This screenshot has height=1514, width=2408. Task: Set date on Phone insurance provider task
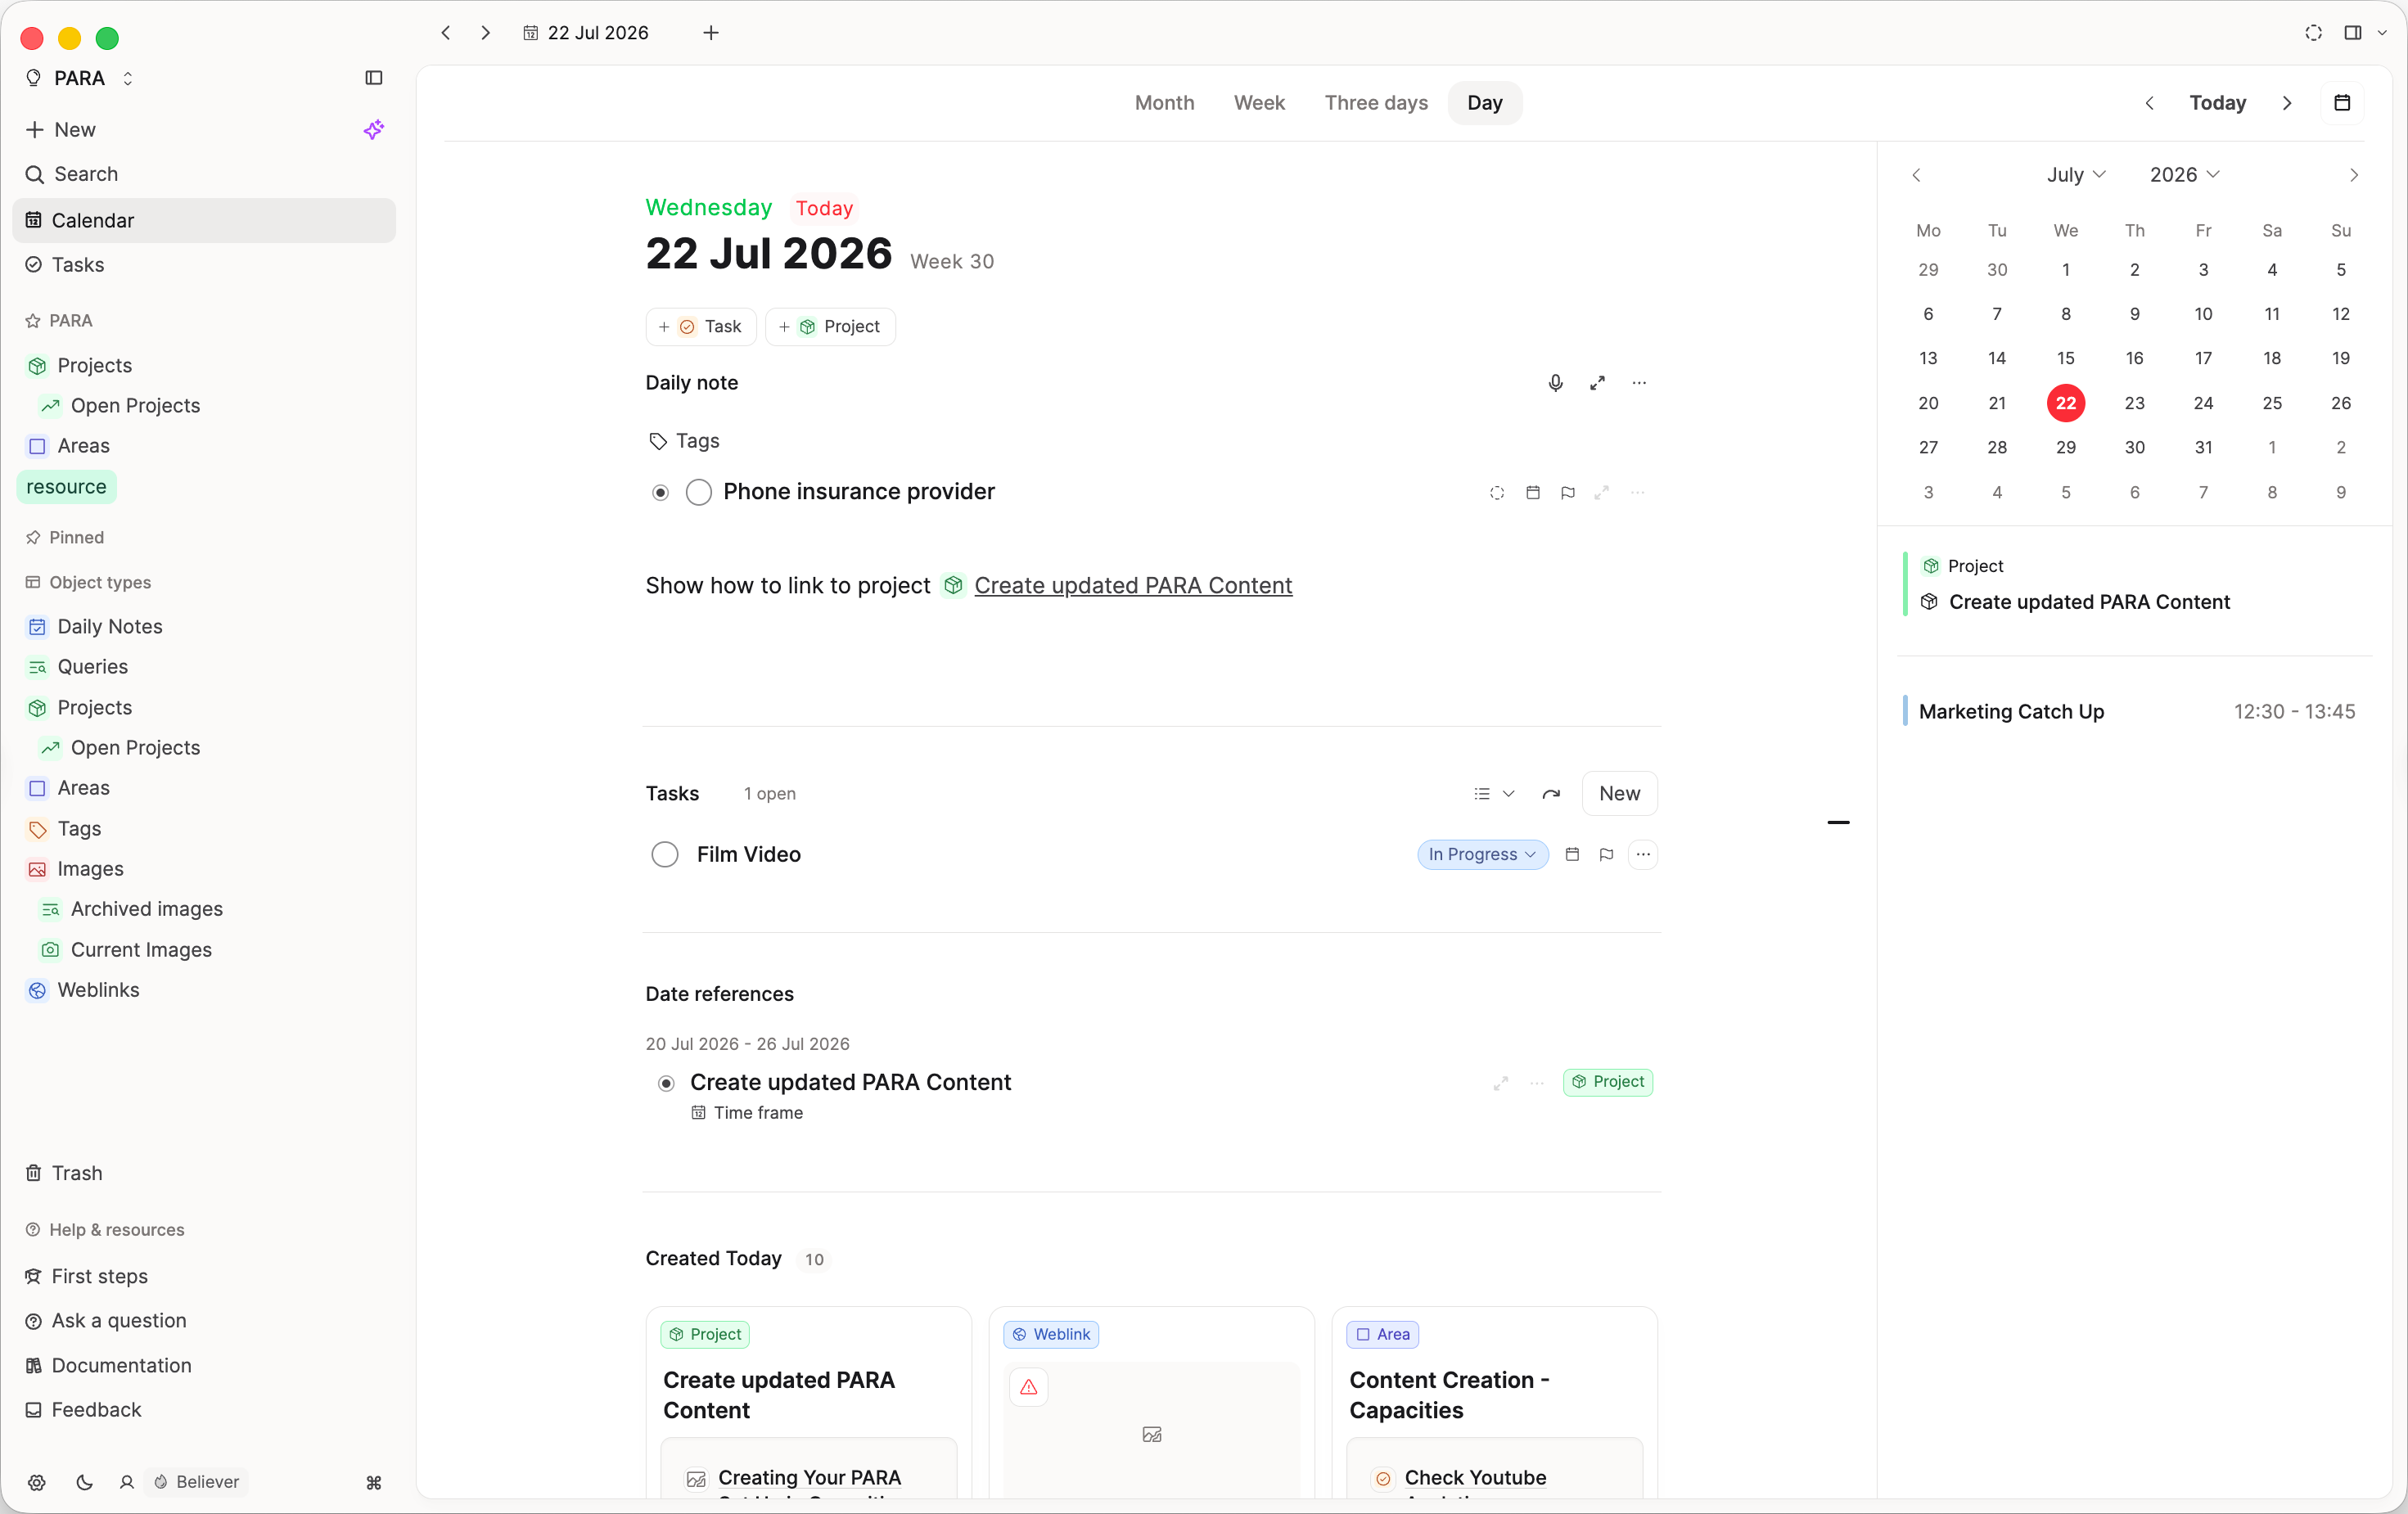1533,492
